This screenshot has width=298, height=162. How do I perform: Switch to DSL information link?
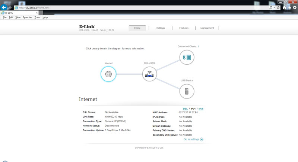[185, 109]
